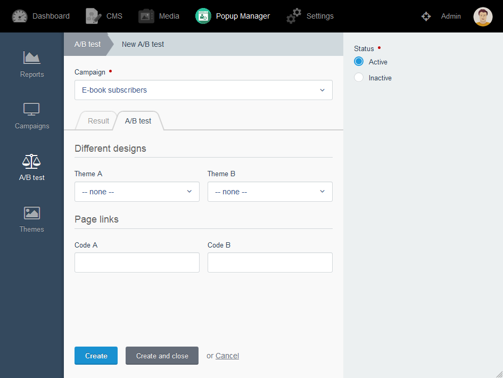503x378 pixels.
Task: Click the resize grip at bottom-right corner
Action: pyautogui.click(x=499, y=374)
